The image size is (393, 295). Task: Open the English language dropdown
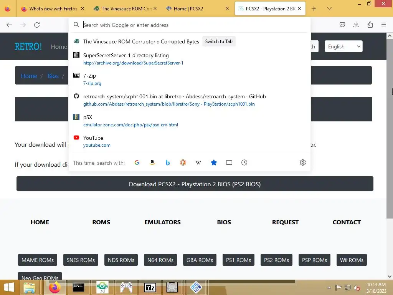[343, 46]
